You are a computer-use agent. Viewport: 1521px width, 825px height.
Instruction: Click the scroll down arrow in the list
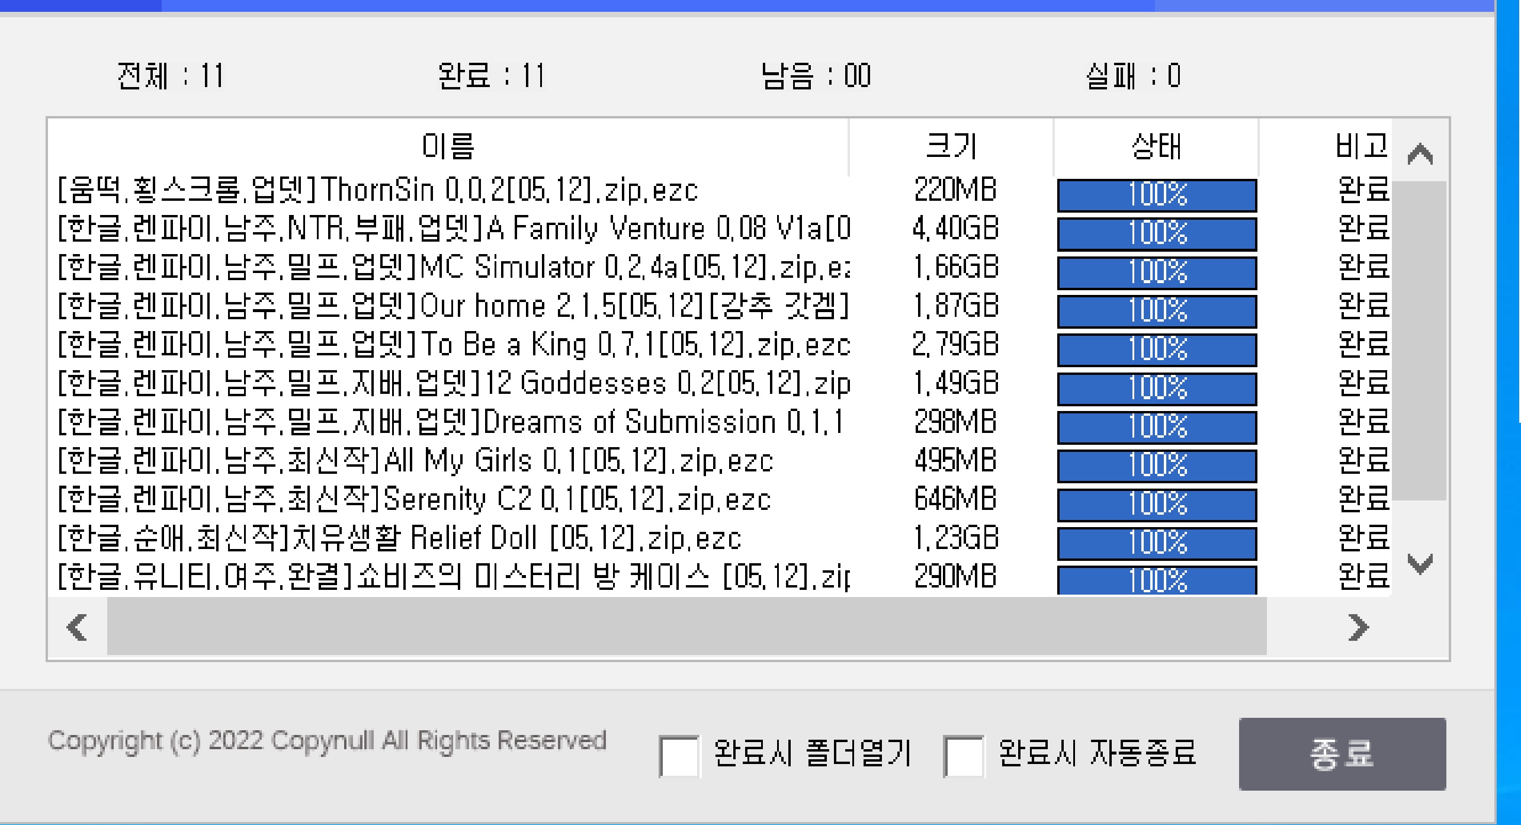click(x=1420, y=563)
